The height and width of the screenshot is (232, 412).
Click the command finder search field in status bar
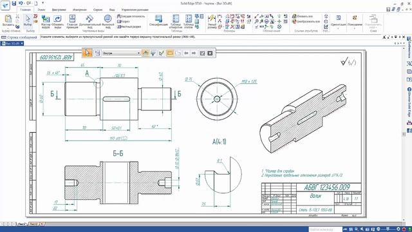click(x=325, y=229)
